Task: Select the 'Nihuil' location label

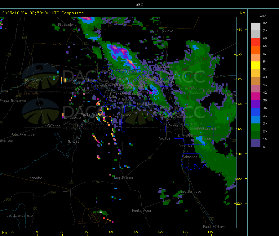Action: coord(73,141)
